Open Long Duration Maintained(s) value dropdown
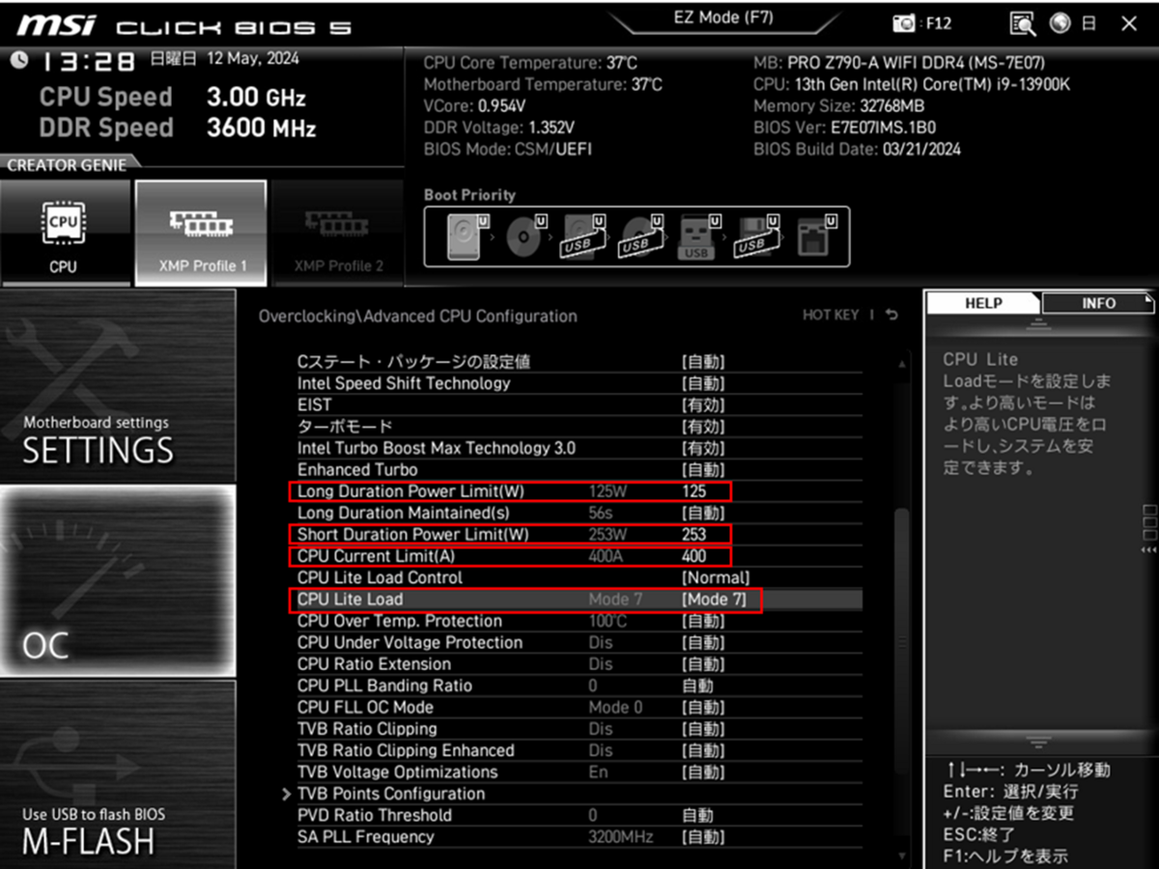Viewport: 1159px width, 869px height. pos(703,513)
